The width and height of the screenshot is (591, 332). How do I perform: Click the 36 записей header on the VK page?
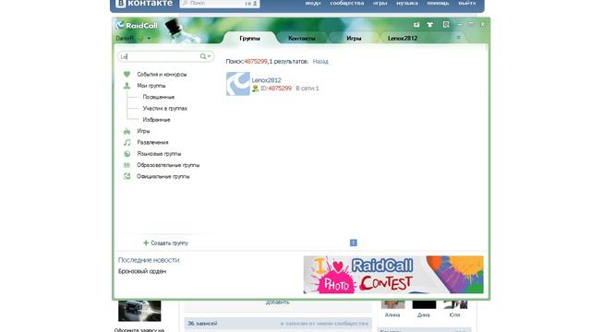[x=202, y=324]
